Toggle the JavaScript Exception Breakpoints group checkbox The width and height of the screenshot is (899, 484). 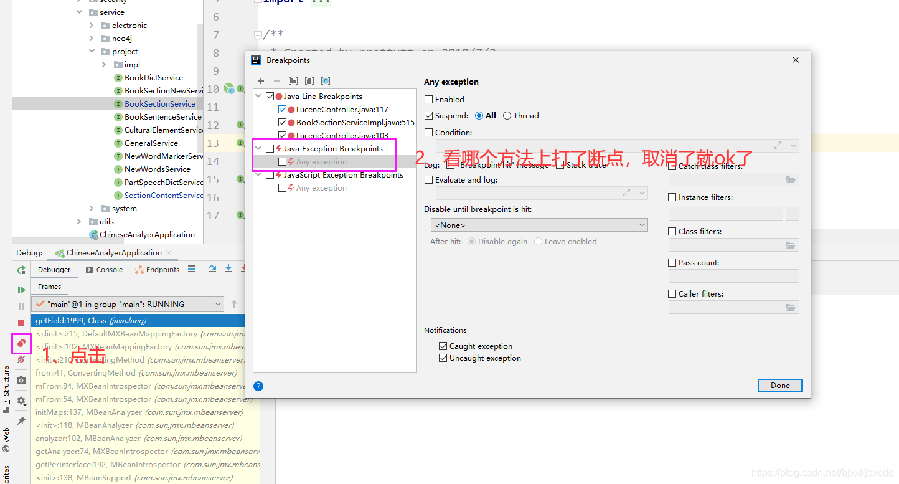(x=270, y=174)
